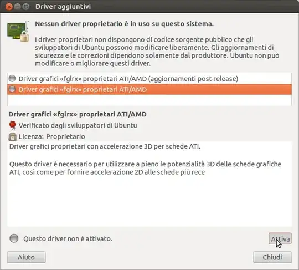Toggle radio of highlighted fglrx ATI/AMD driver

pyautogui.click(x=12, y=89)
